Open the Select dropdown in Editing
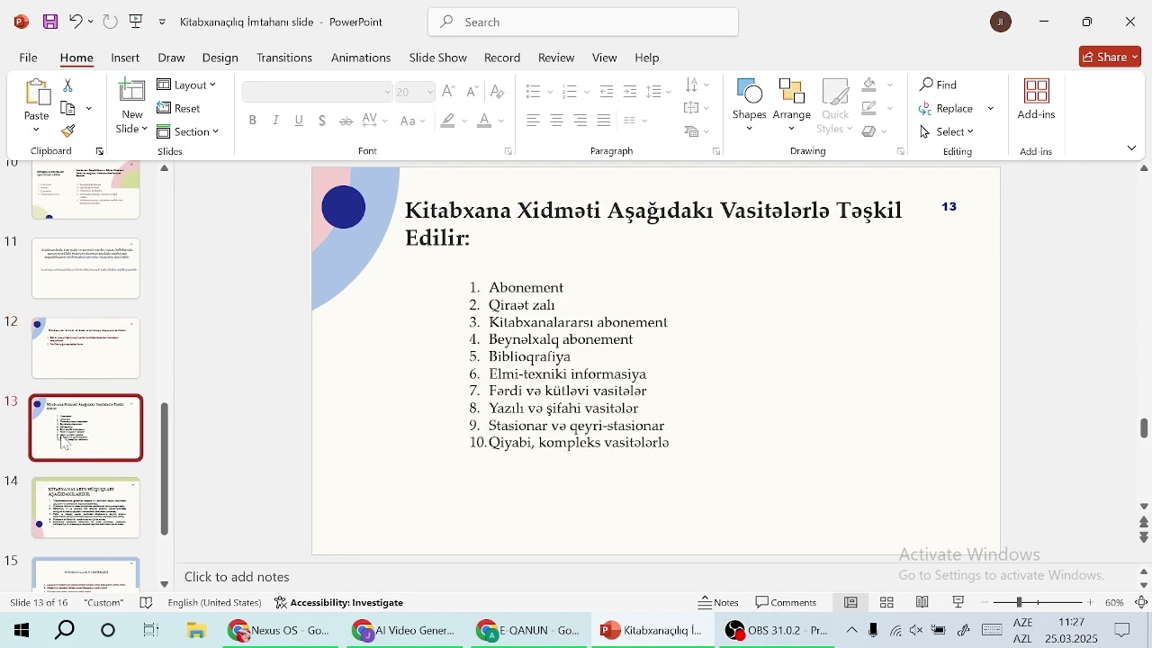Image resolution: width=1152 pixels, height=648 pixels. pos(949,132)
